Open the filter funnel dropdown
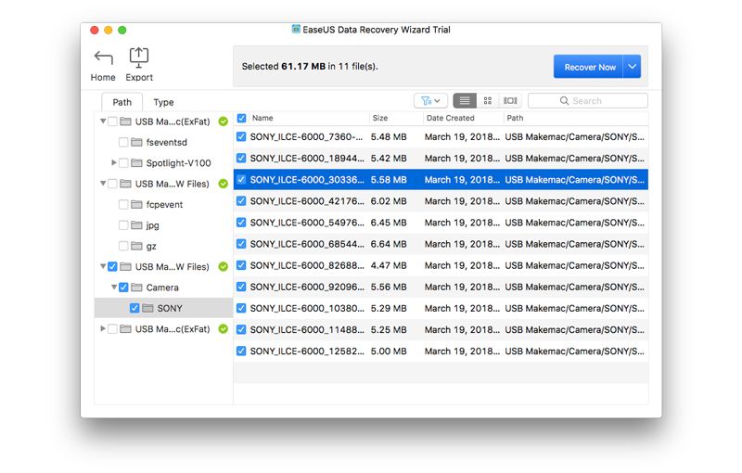Screen dimensions: 742x473 coord(430,101)
